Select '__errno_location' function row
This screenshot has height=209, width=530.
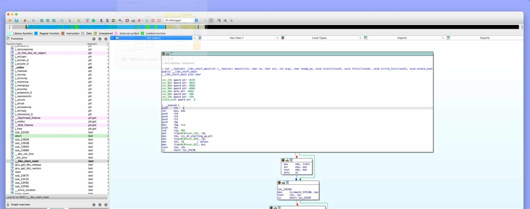click(x=57, y=190)
